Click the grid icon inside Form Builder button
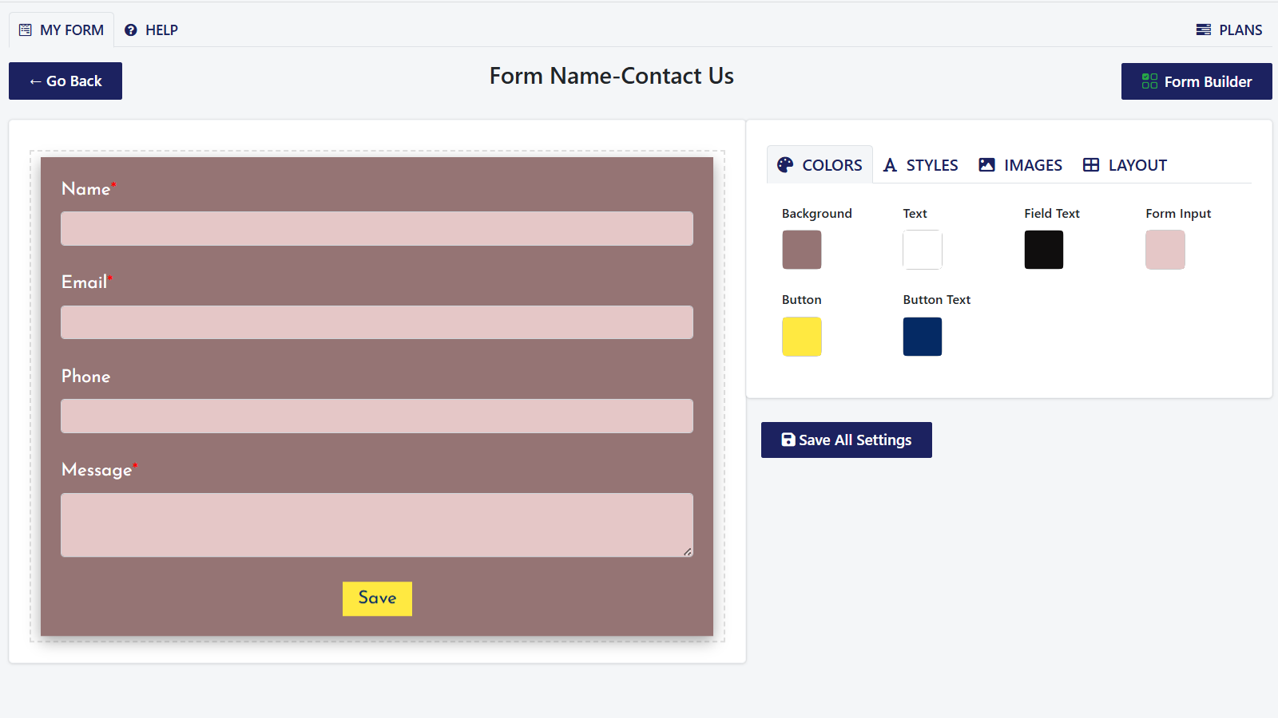Image resolution: width=1278 pixels, height=718 pixels. click(1149, 81)
